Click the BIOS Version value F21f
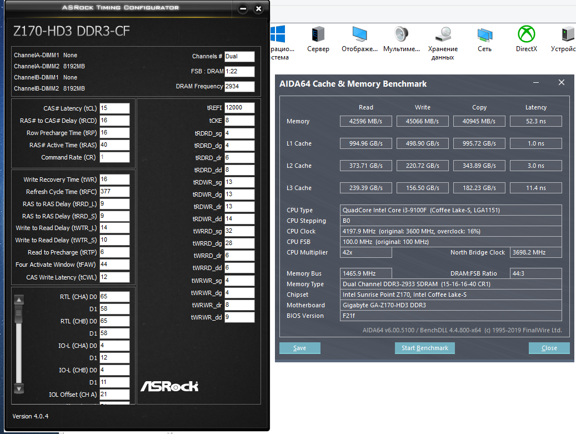 450,316
